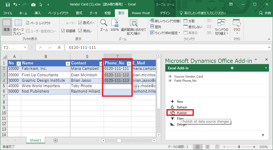The width and height of the screenshot is (273, 150).
Task: Open the Phone_No column filter dropdown
Action: [129, 64]
